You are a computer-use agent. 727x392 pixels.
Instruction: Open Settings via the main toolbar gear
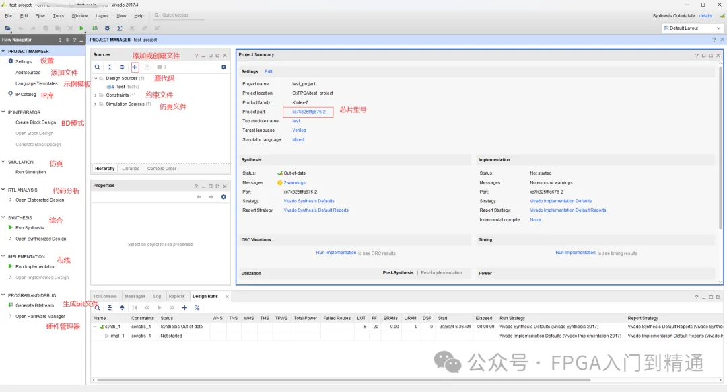click(107, 28)
